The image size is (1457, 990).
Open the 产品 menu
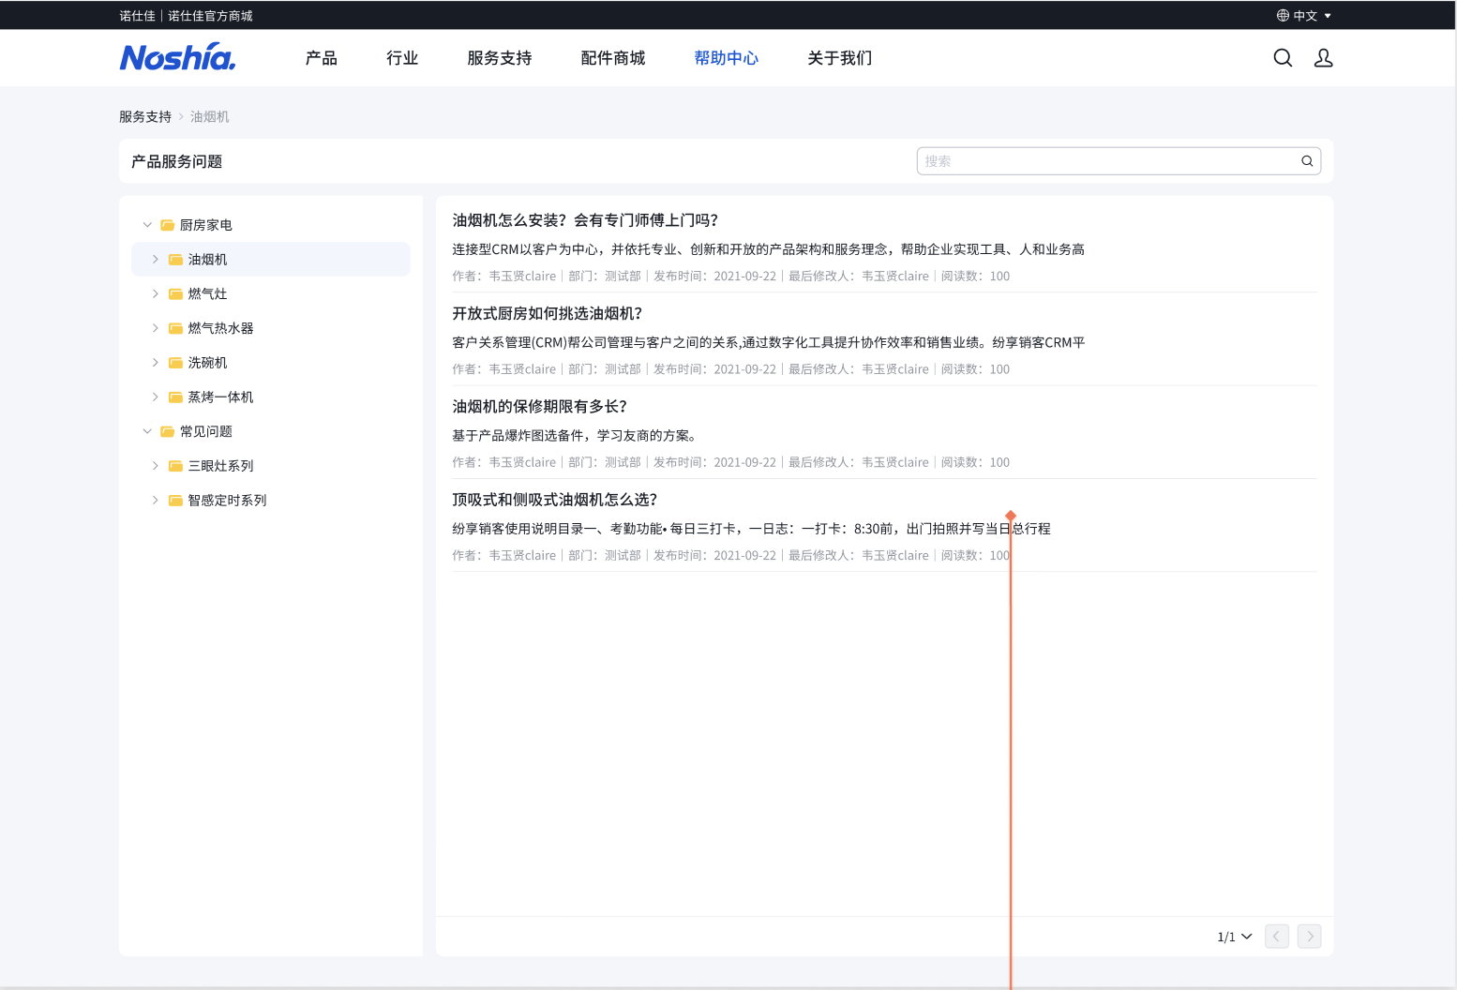pos(321,58)
